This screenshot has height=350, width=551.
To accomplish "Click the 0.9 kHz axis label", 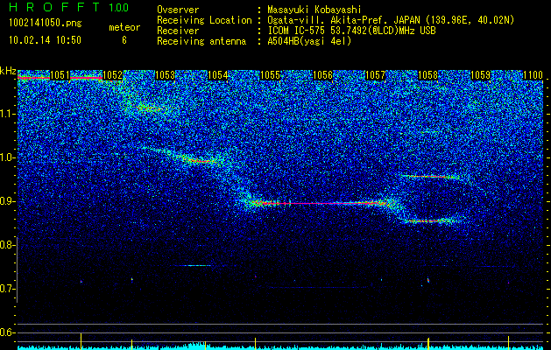I will (x=8, y=201).
